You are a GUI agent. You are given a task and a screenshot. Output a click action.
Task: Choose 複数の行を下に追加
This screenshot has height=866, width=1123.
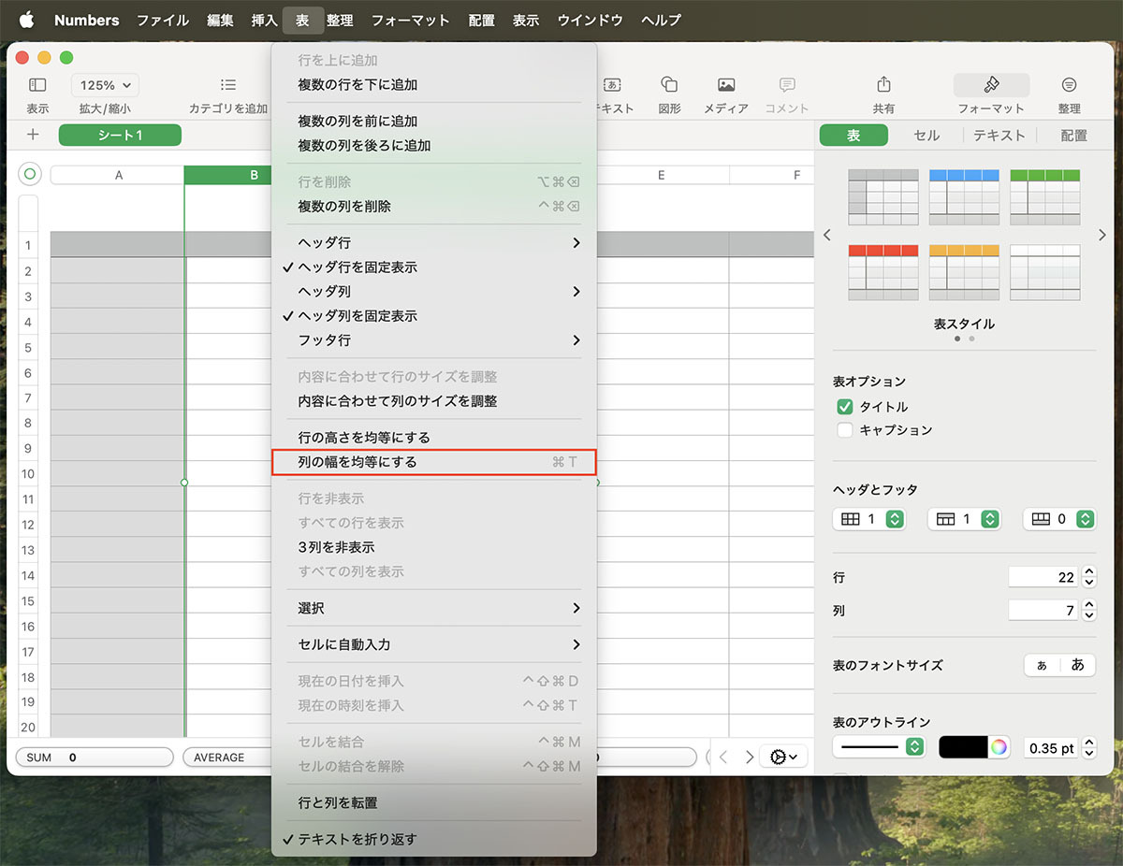(433, 85)
